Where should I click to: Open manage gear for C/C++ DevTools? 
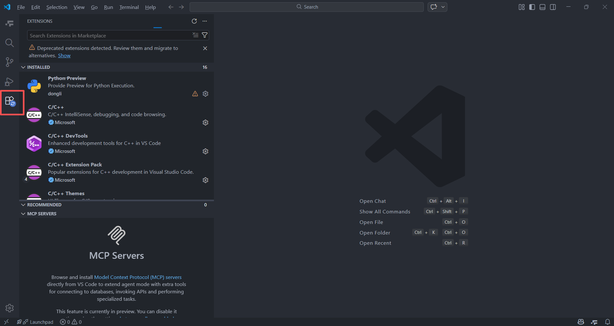coord(206,151)
